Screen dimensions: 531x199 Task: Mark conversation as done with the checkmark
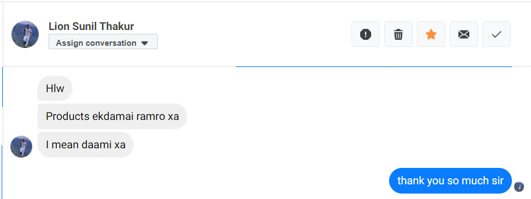(497, 34)
